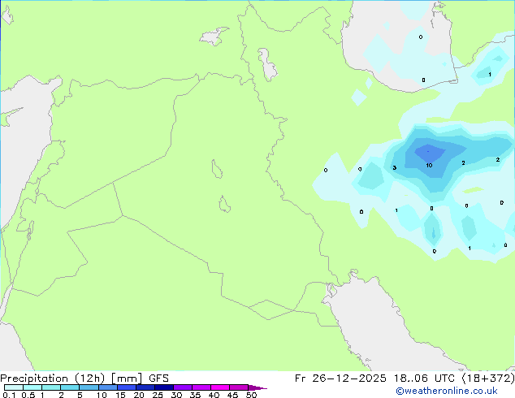Click the '35' legend scale number
515x398 pixels.
195,395
